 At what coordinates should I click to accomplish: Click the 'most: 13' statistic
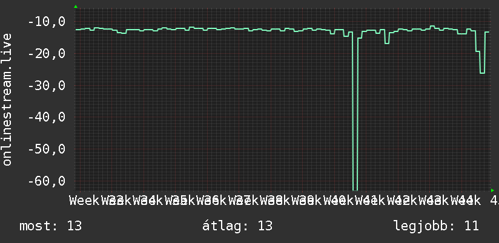[x=51, y=226]
